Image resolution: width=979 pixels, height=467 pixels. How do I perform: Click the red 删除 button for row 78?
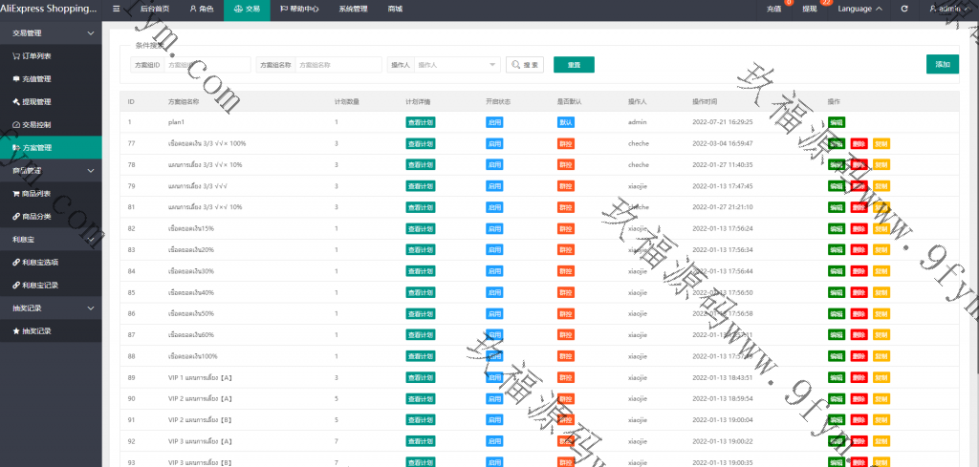click(x=859, y=164)
